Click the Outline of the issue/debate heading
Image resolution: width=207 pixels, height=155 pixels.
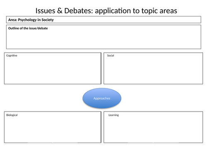(28, 28)
